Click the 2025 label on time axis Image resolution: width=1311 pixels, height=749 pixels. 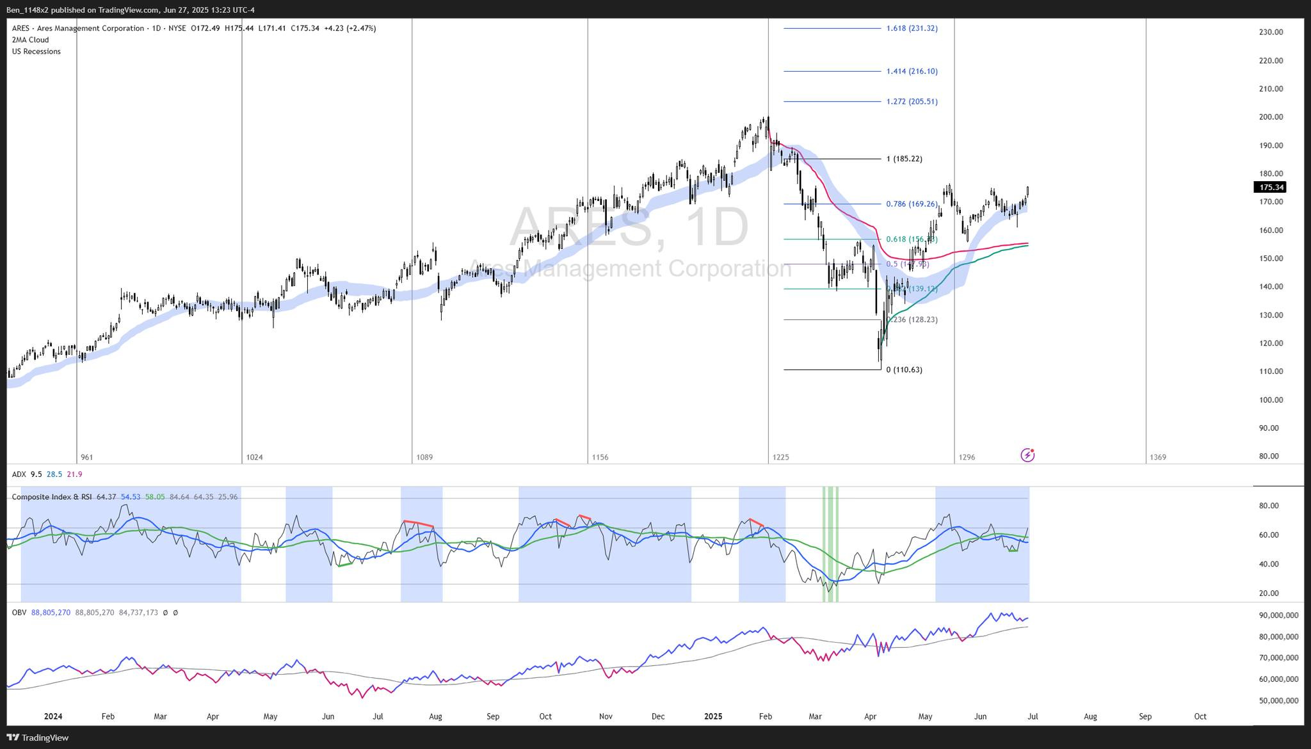click(x=712, y=716)
